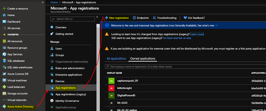Switch to All applications tab
The height and width of the screenshot is (111, 266).
pos(116,59)
